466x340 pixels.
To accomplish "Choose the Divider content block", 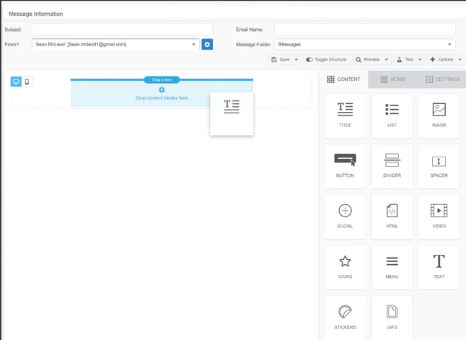I will pos(392,165).
